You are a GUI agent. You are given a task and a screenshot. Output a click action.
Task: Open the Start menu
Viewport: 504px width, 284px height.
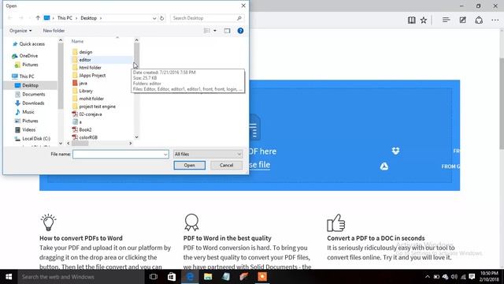pyautogui.click(x=9, y=277)
